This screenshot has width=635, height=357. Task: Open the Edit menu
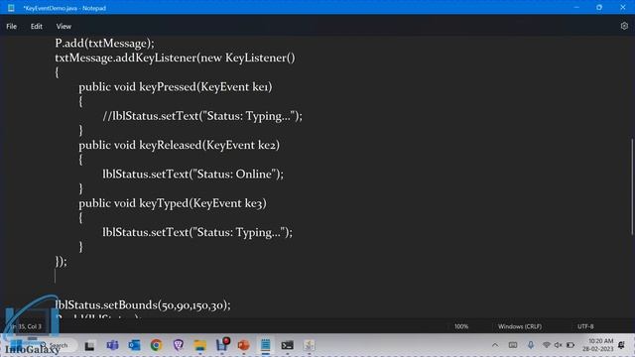click(x=36, y=27)
